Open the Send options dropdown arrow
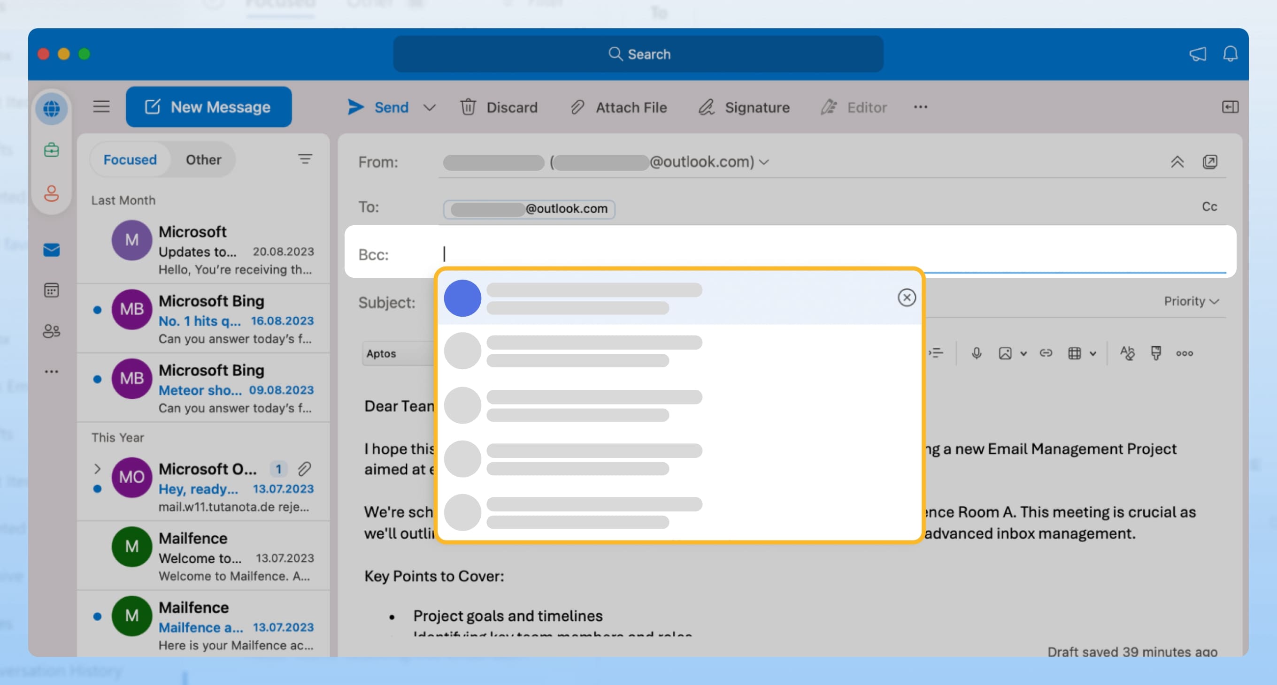This screenshot has width=1277, height=685. pyautogui.click(x=429, y=107)
